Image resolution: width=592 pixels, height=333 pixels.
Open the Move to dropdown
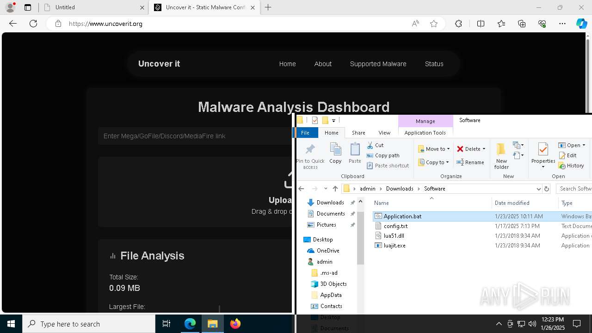tap(434, 149)
